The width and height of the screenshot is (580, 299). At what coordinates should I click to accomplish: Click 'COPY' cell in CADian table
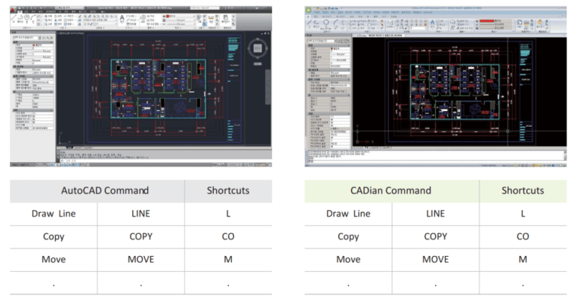435,236
